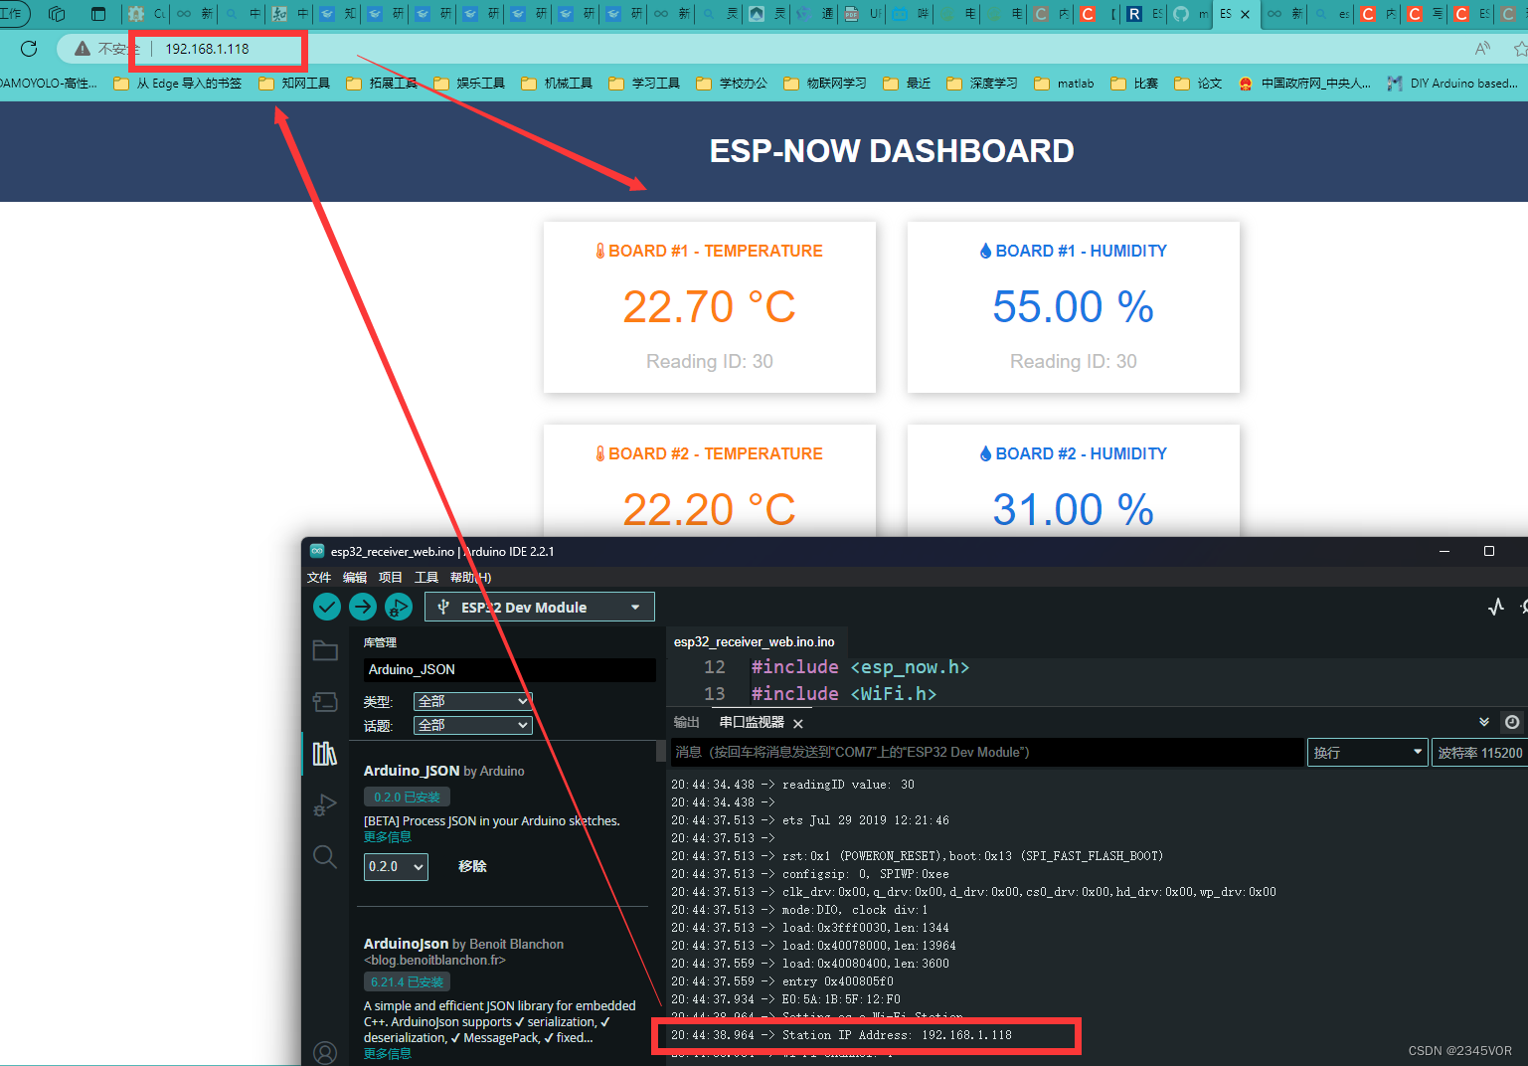Open the 中国政府网 bookmark
This screenshot has width=1528, height=1066.
pyautogui.click(x=1305, y=84)
